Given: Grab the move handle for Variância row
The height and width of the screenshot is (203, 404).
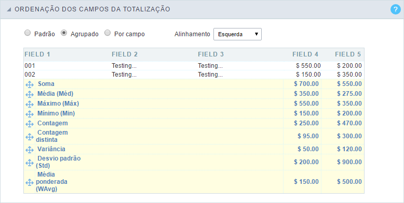Looking at the screenshot, I should (30, 150).
